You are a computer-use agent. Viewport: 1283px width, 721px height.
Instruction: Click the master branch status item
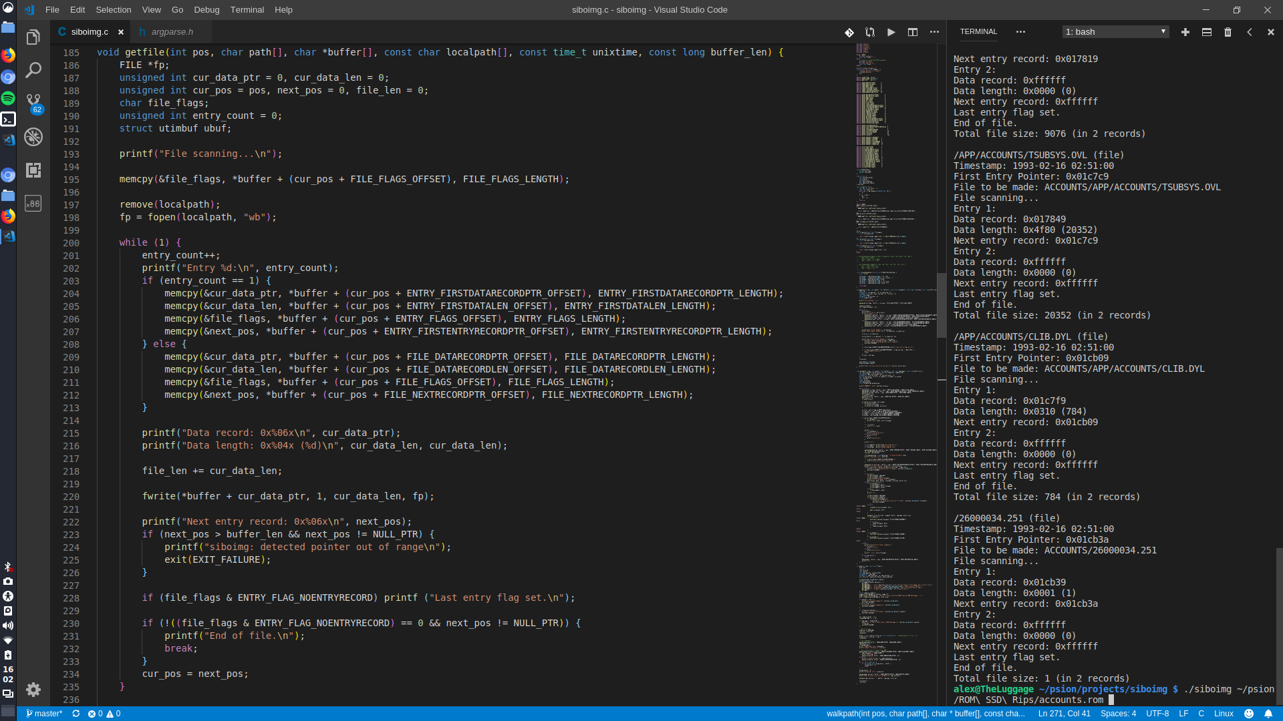44,714
